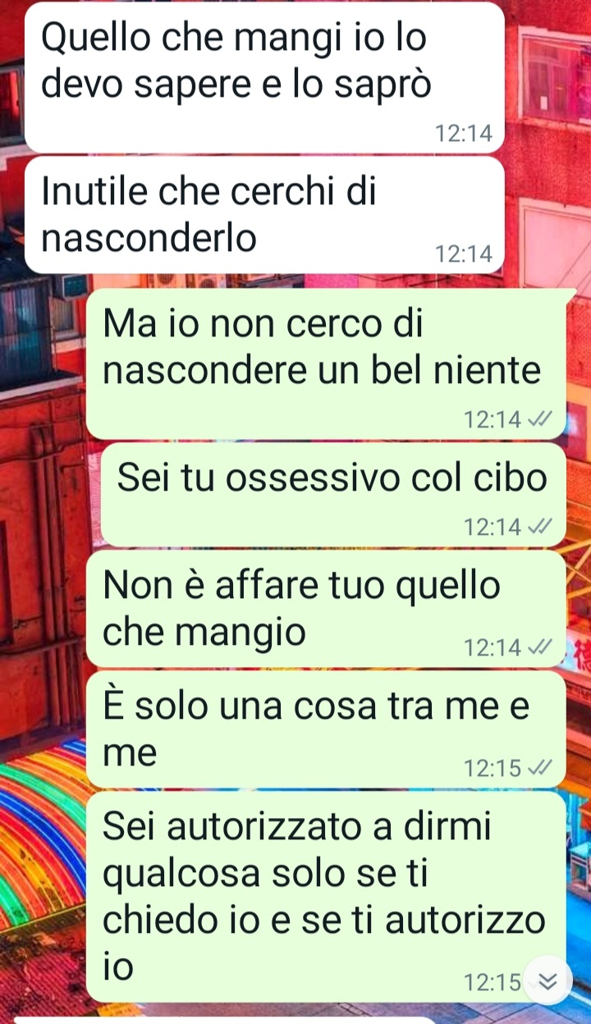Tap the 12:14 timestamp under "lo saprò"
This screenshot has width=591, height=1024.
click(464, 135)
